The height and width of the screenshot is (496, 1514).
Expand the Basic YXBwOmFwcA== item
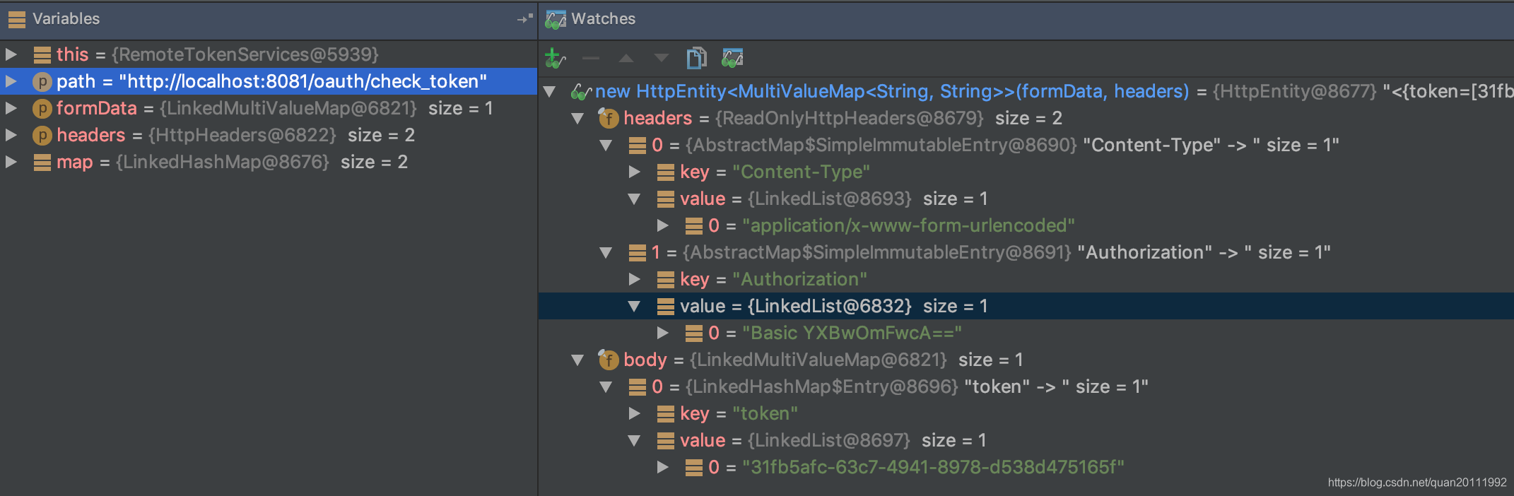tap(662, 333)
